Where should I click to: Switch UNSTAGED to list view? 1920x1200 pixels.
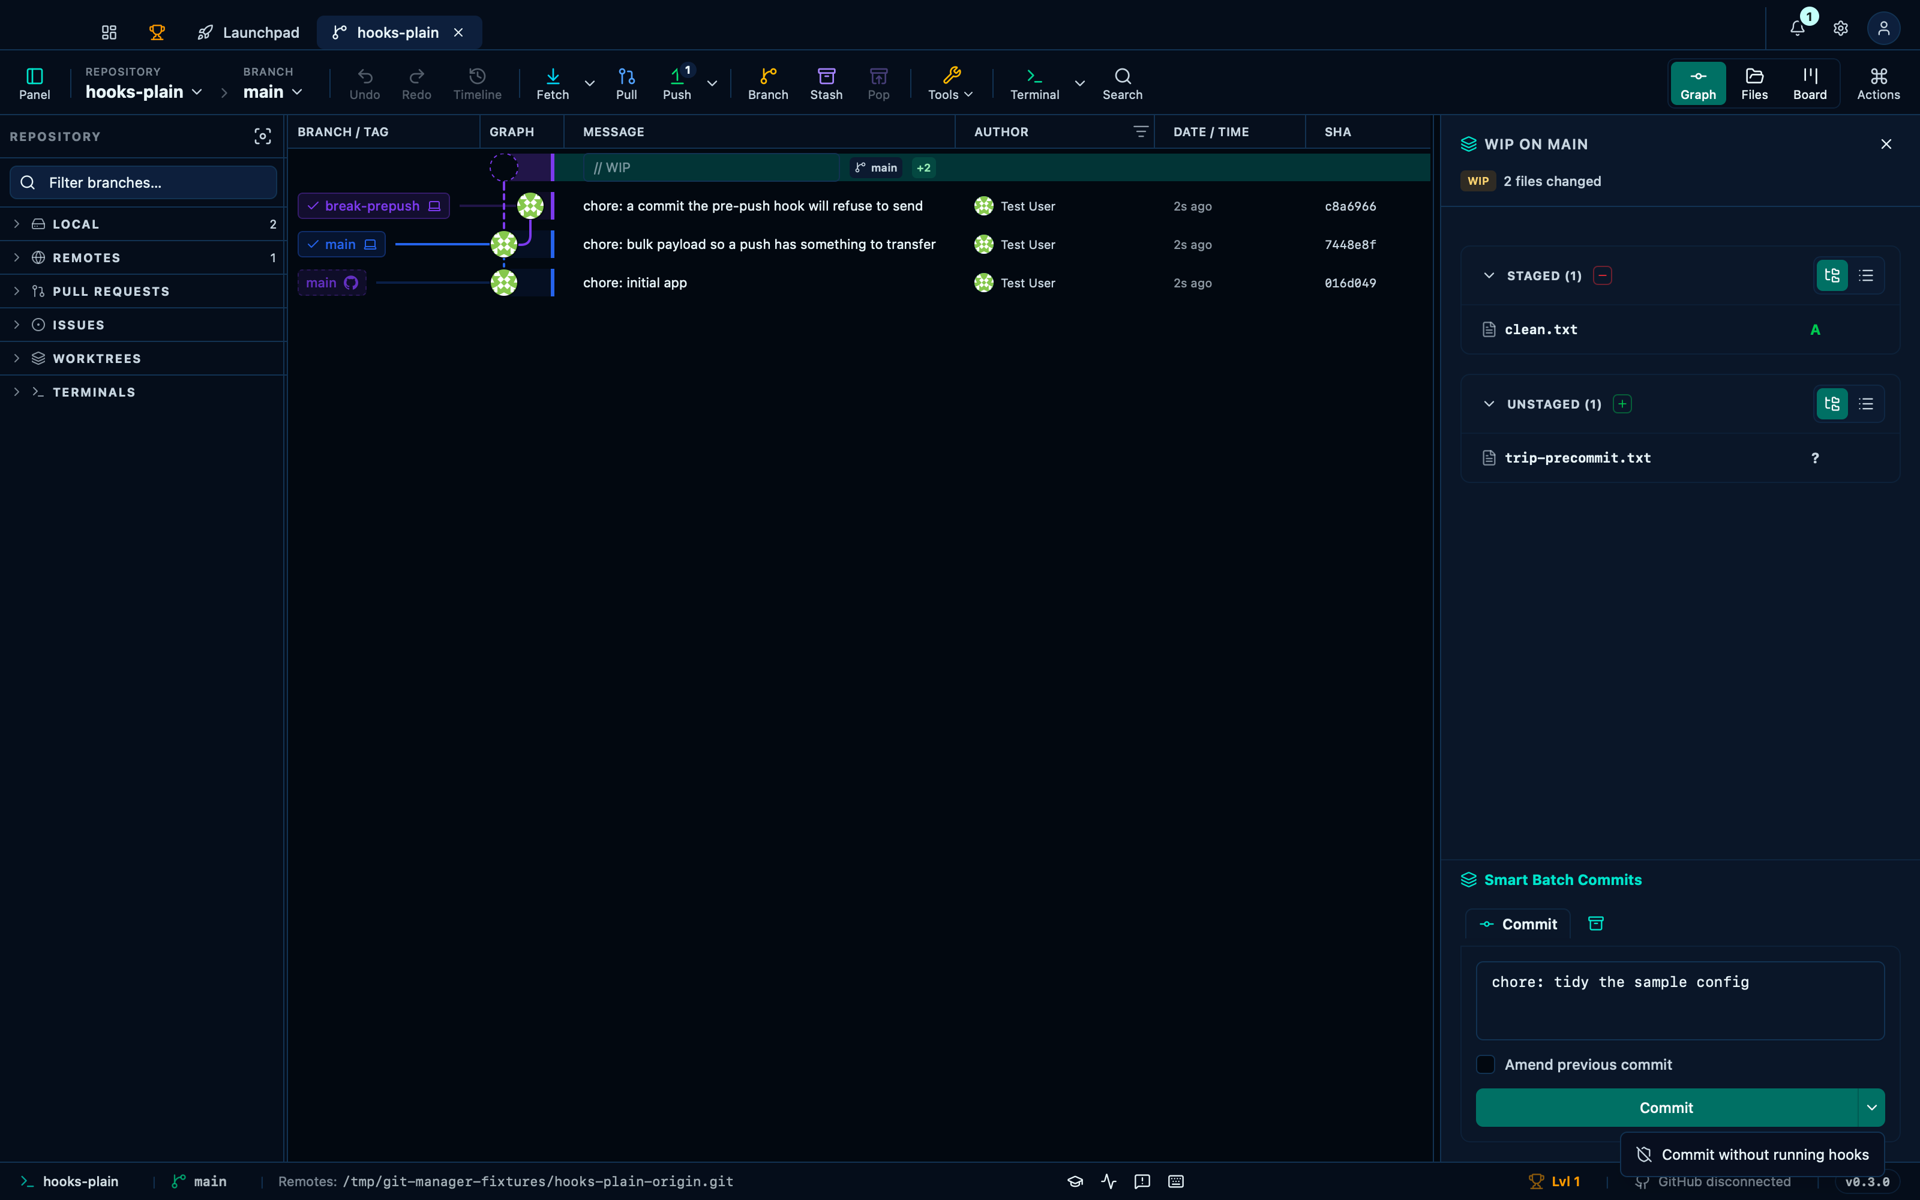click(1866, 404)
